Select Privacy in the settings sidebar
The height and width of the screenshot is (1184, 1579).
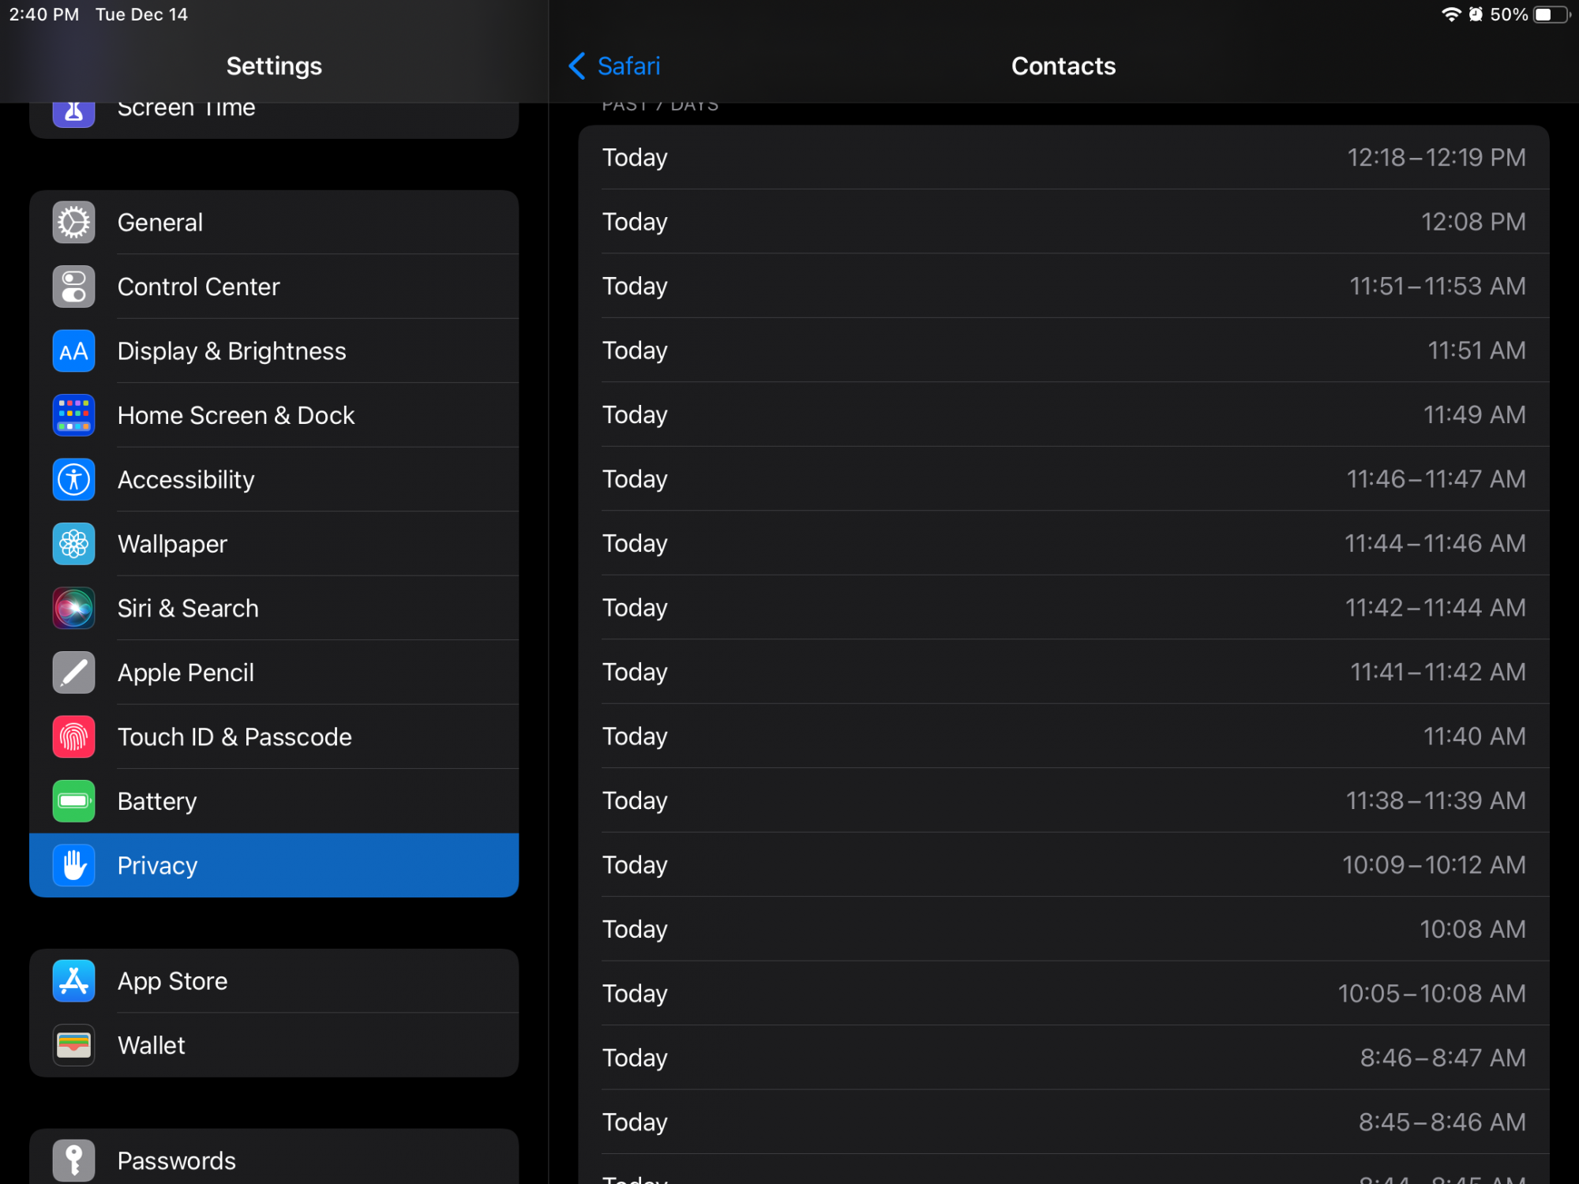click(274, 865)
